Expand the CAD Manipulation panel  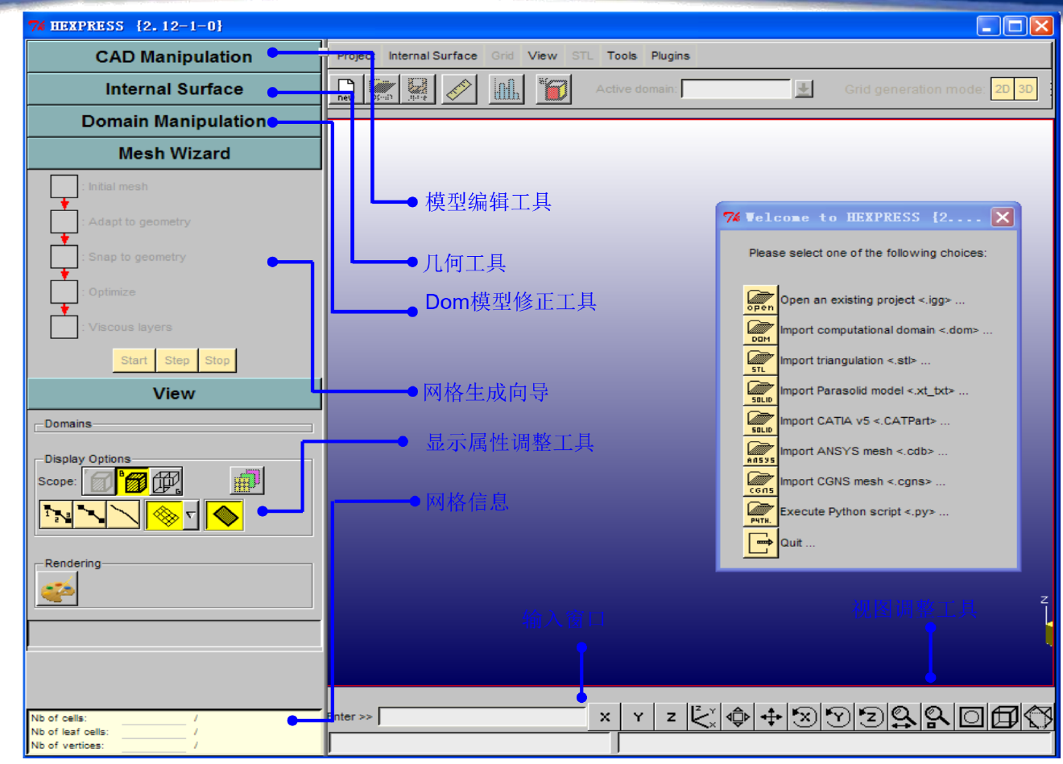[x=174, y=57]
